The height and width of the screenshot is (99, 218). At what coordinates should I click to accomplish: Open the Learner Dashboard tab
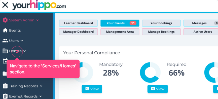click(x=78, y=23)
